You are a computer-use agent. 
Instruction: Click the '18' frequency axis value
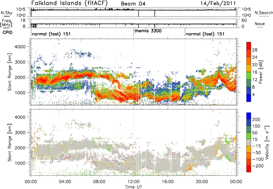click(23, 20)
